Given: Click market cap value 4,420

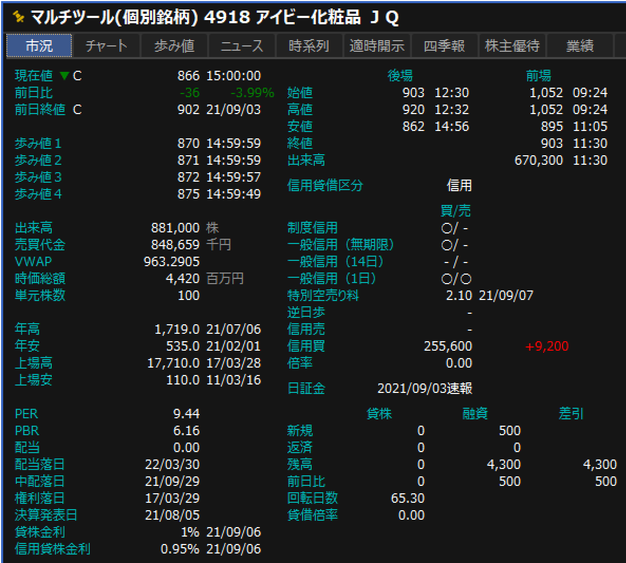Looking at the screenshot, I should [x=183, y=278].
